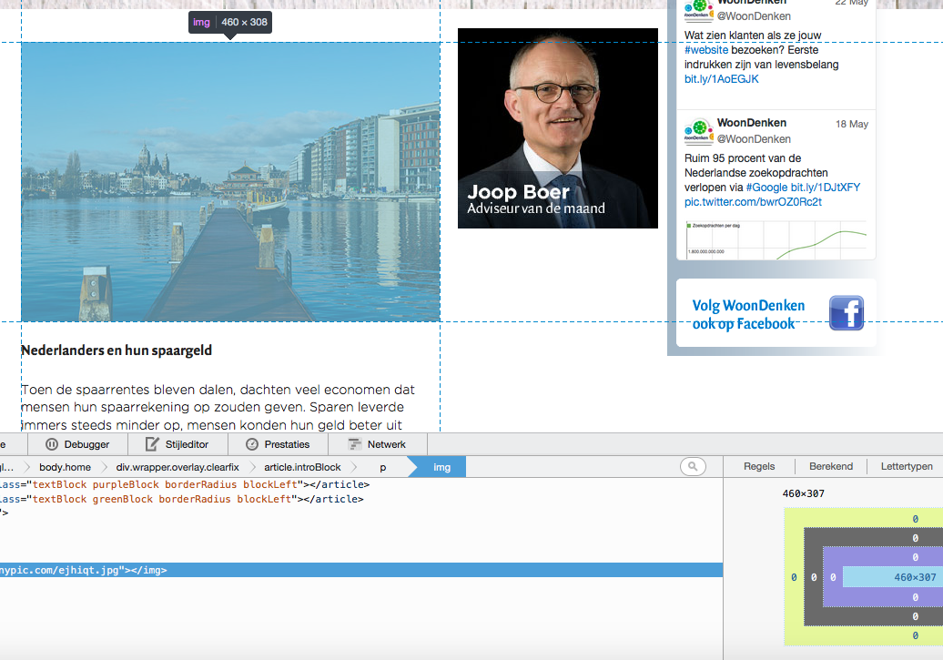The image size is (943, 660).
Task: Click the @WoonDenken handle of 18 May tweet
Action: [x=754, y=139]
